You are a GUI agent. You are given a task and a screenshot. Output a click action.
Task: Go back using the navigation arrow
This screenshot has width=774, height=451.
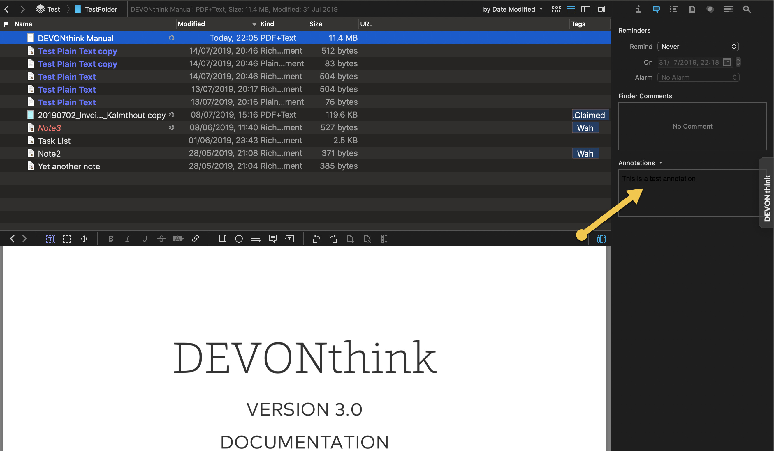pos(6,9)
